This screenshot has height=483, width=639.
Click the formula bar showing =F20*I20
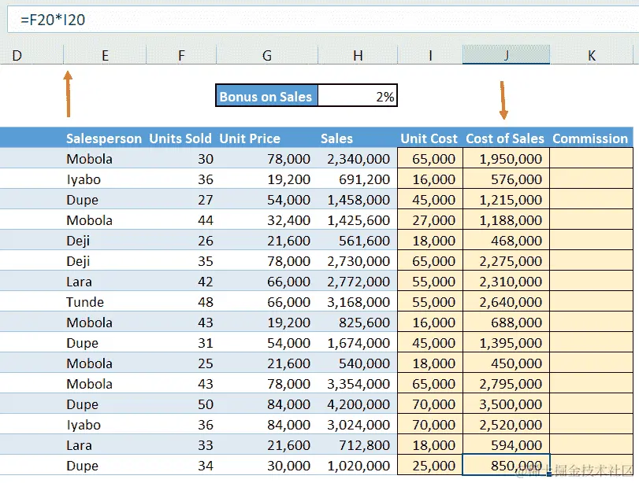[x=323, y=19]
